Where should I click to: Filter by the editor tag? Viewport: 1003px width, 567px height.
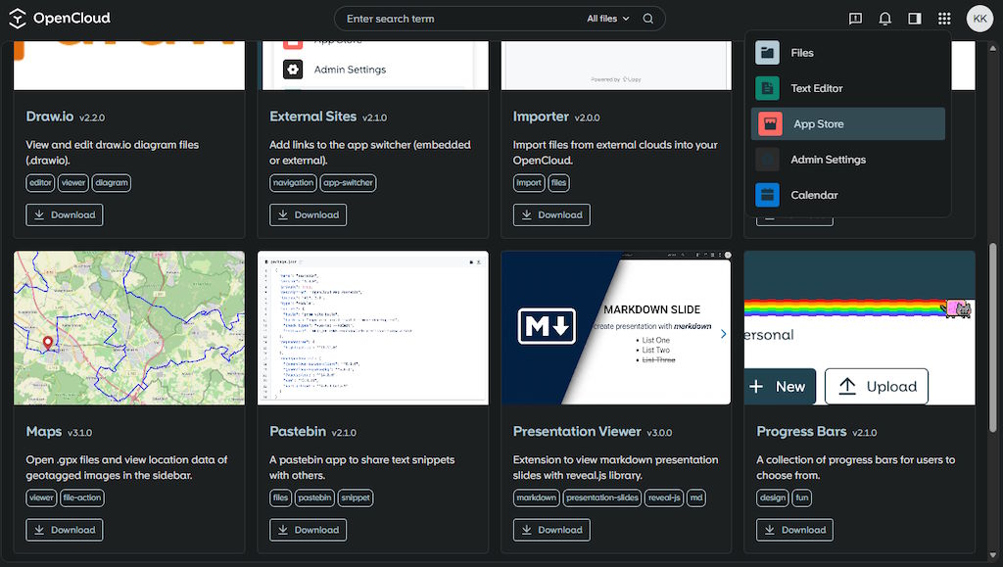[x=40, y=183]
